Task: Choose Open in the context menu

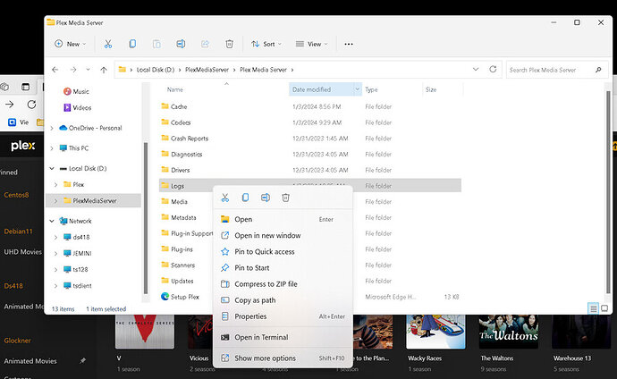Action: tap(283, 219)
